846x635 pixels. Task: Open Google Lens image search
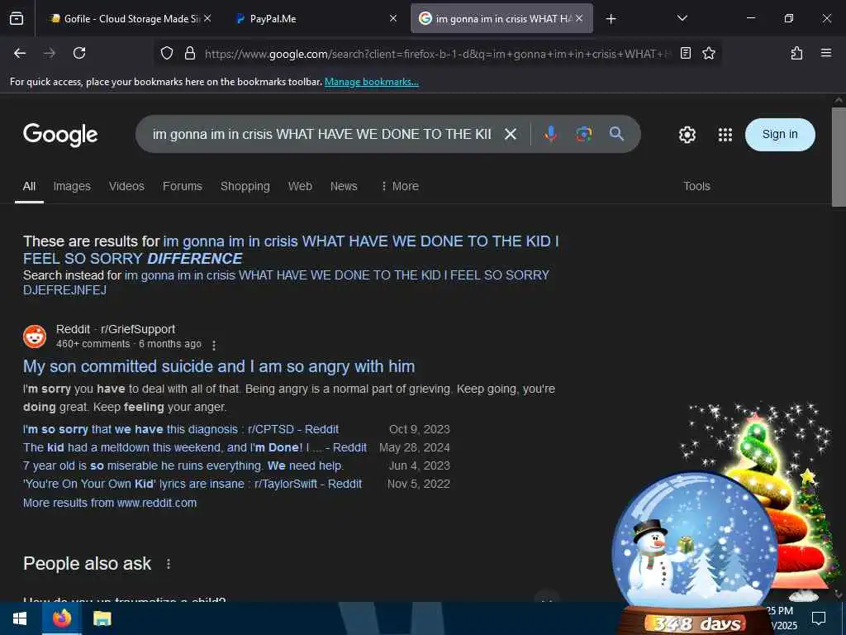pos(583,134)
